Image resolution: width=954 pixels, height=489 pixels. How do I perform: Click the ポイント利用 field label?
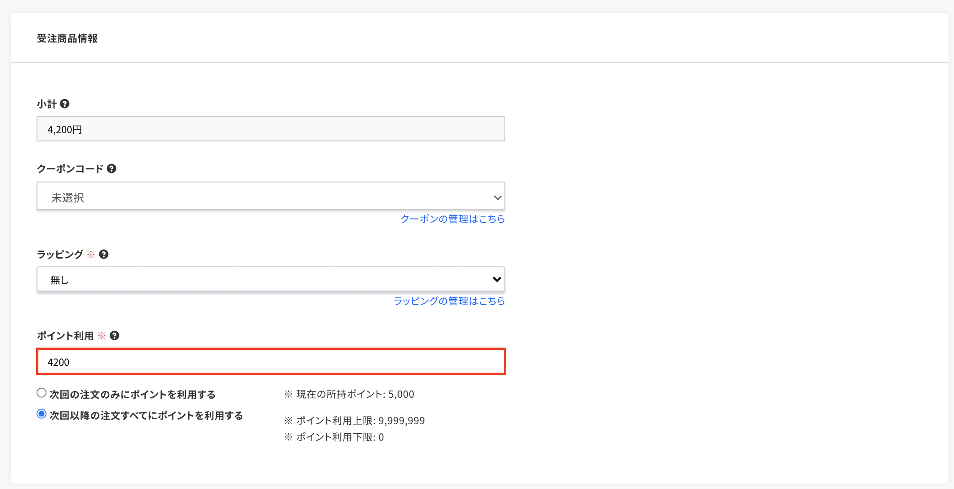tap(65, 336)
